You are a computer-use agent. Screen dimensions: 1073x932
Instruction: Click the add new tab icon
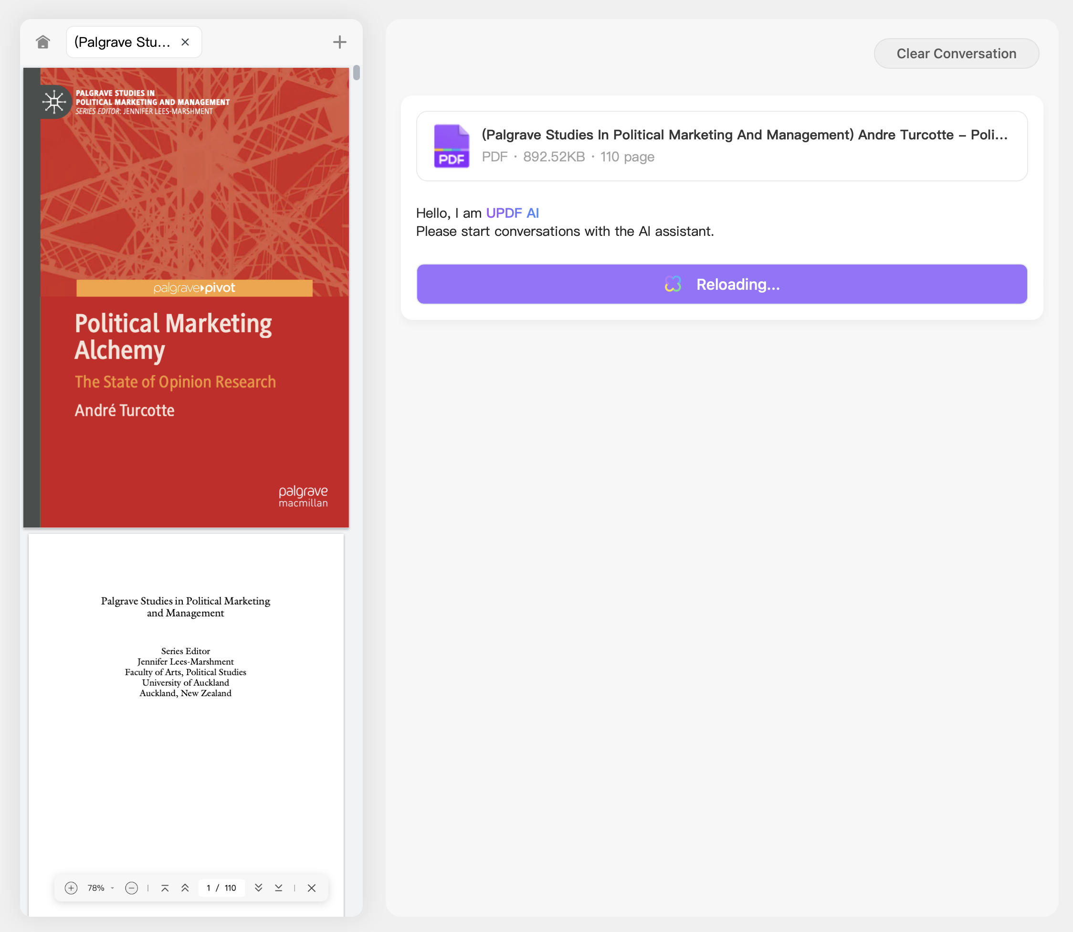click(338, 42)
